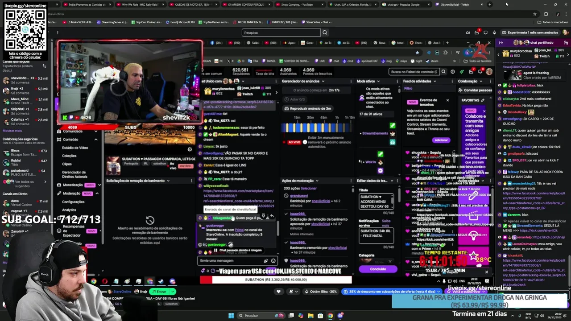Viewport: 571px width, 321px height.
Task: Open Windows Start menu
Action: (x=231, y=316)
